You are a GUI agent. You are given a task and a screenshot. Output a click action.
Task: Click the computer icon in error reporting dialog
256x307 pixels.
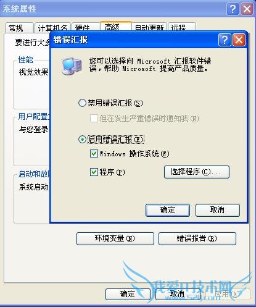click(x=72, y=66)
